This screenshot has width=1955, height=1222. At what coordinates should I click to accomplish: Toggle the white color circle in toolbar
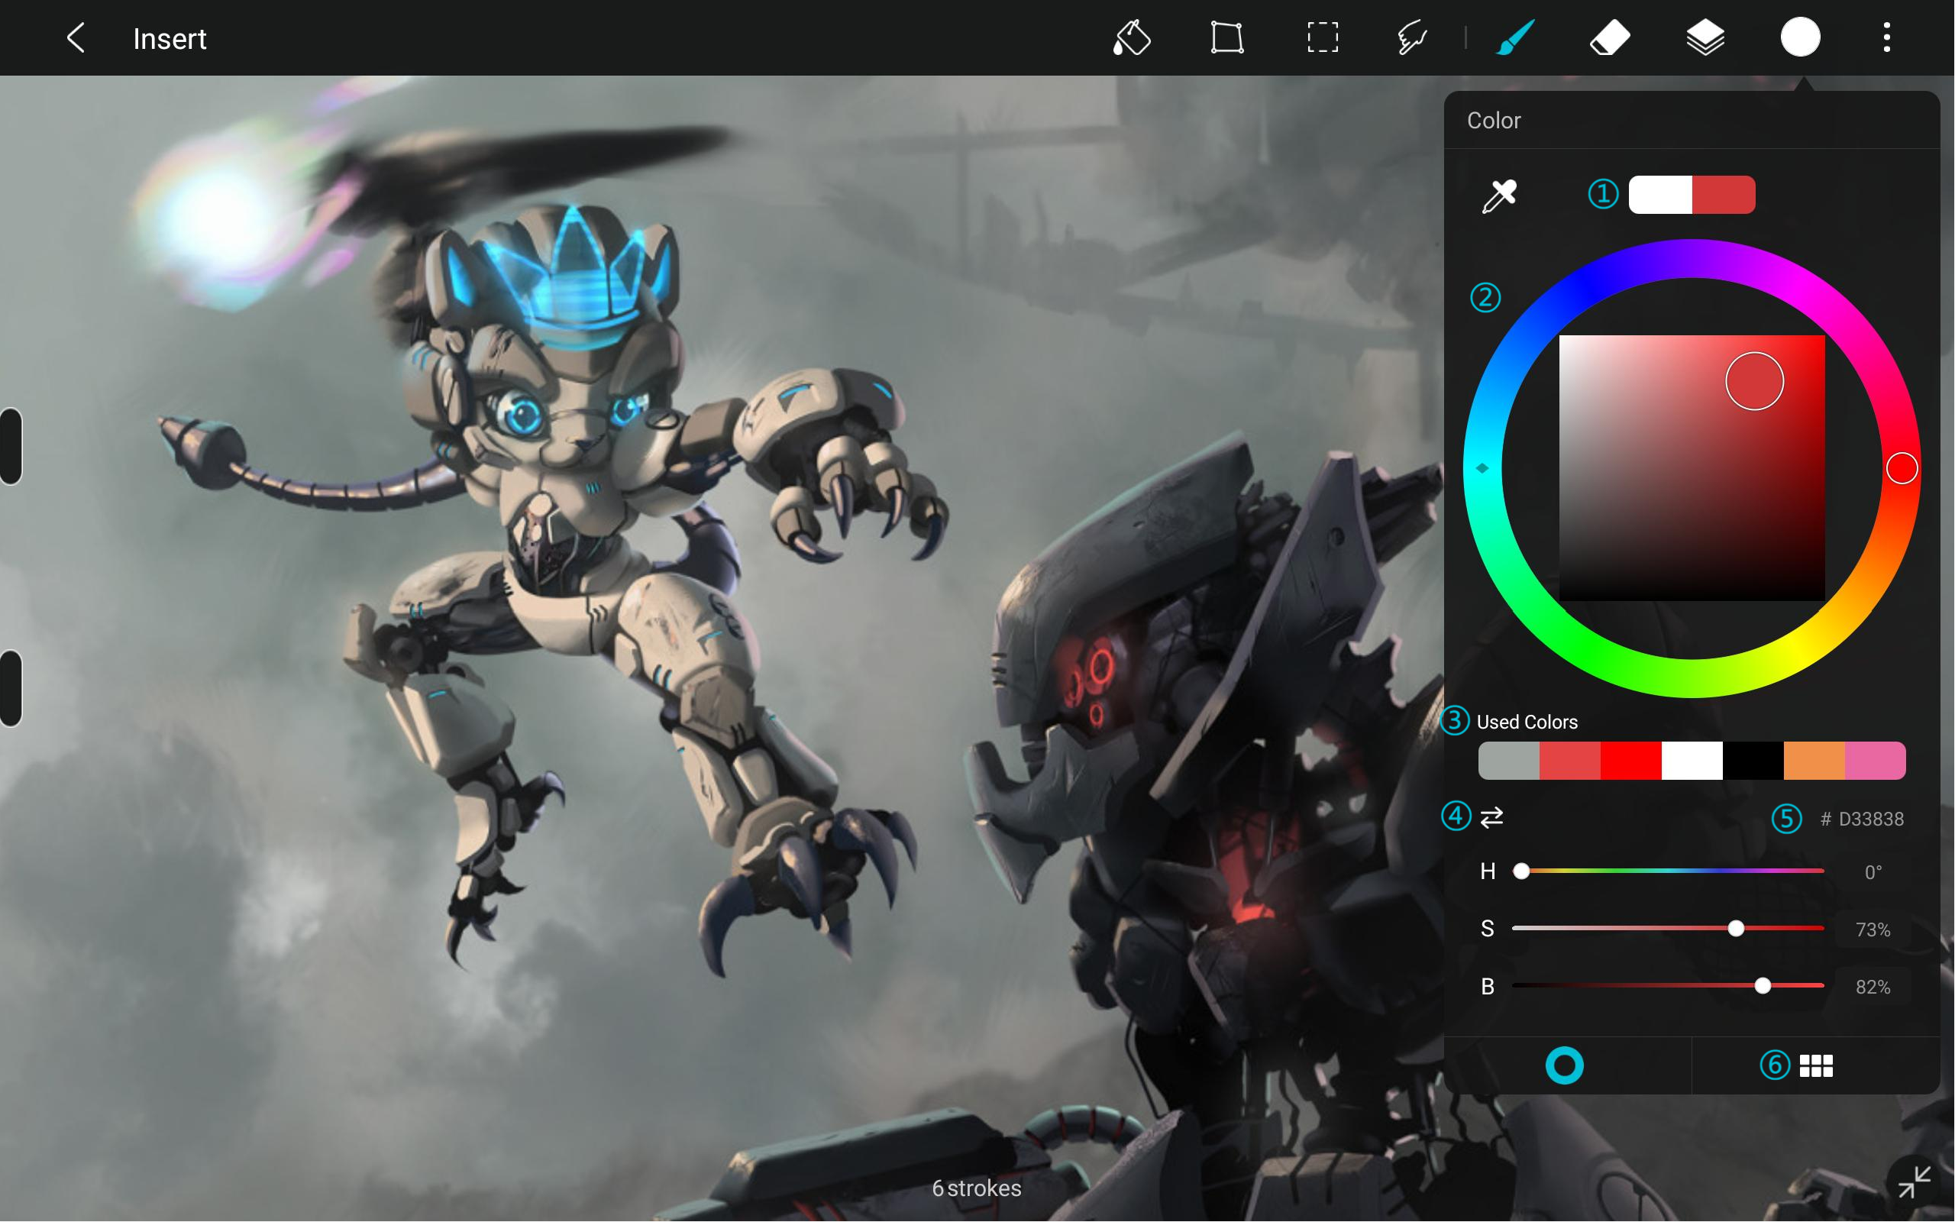coord(1801,38)
